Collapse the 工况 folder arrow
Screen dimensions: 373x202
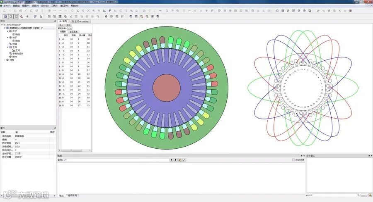point(7,47)
